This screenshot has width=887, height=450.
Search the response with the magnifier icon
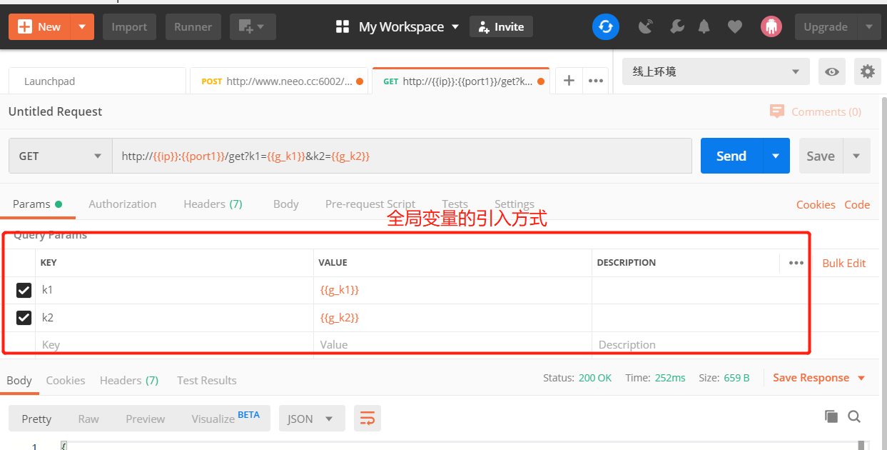coord(854,416)
